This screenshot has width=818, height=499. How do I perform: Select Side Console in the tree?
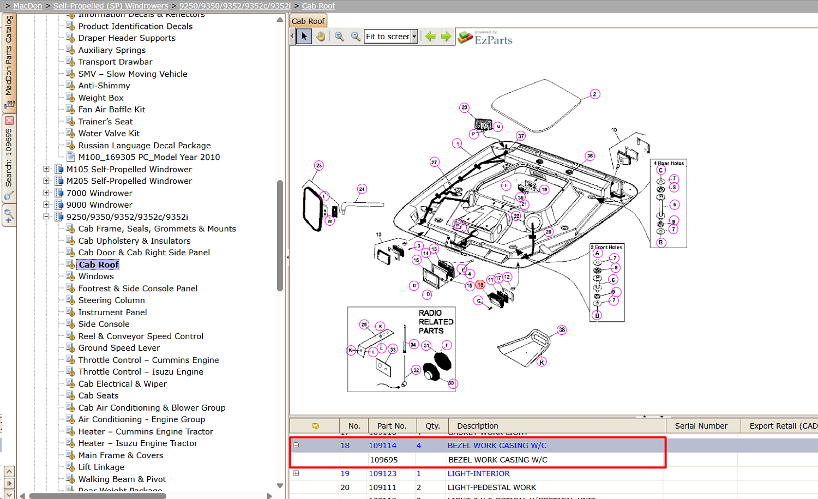pos(104,324)
